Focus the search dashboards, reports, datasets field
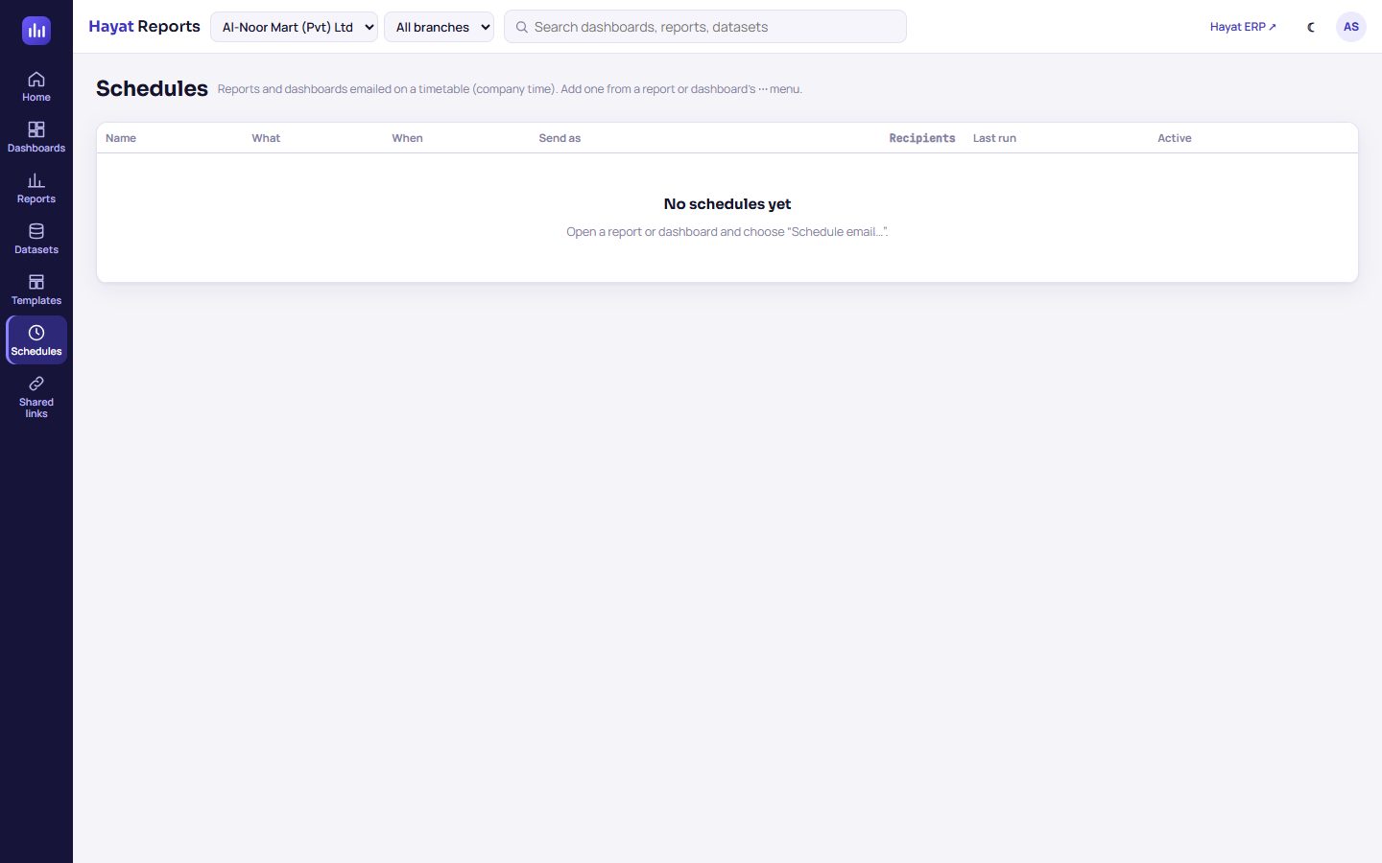 705,27
